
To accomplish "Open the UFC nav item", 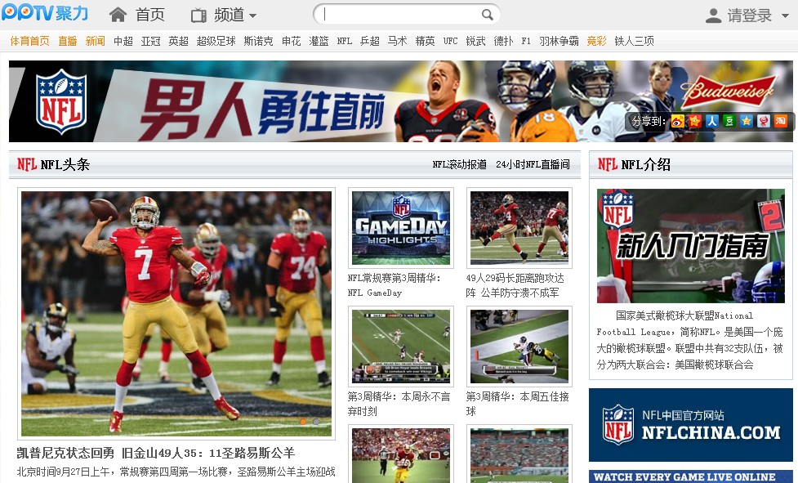I will point(450,41).
